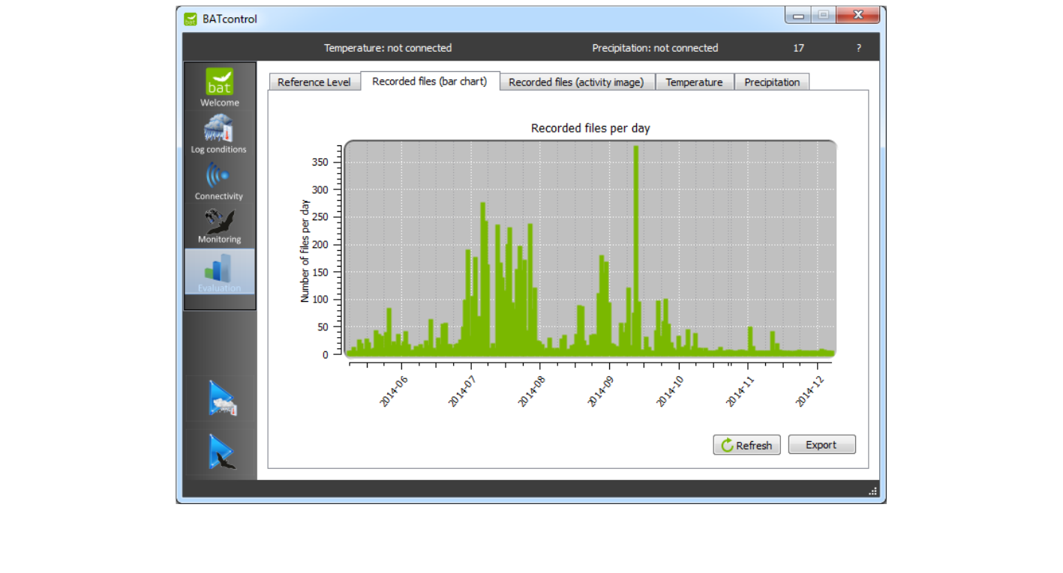The height and width of the screenshot is (573, 1063).
Task: Select the Log conditions sidebar icon
Action: (x=218, y=133)
